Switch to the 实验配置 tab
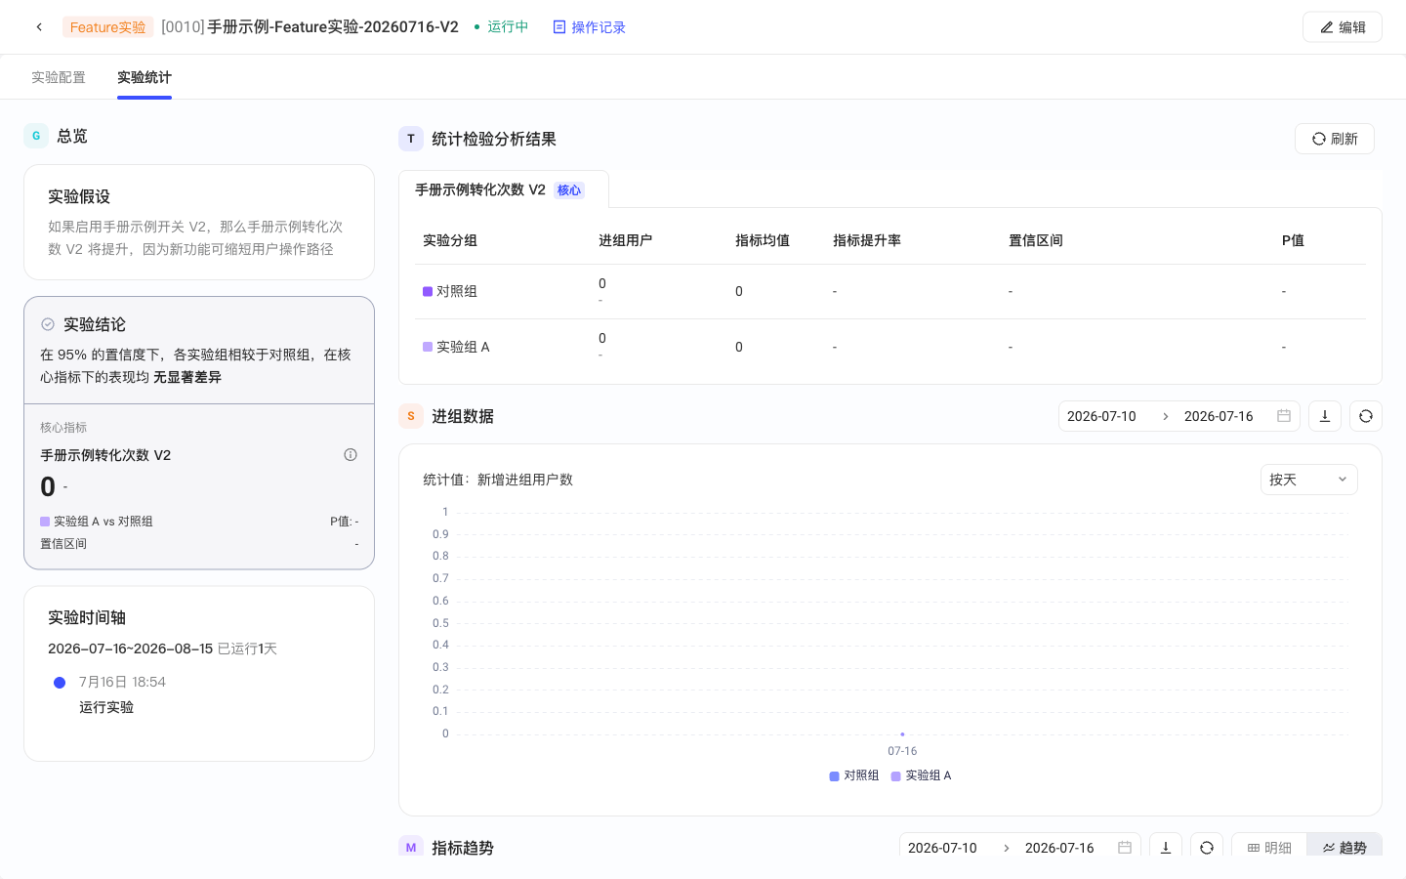 (59, 77)
